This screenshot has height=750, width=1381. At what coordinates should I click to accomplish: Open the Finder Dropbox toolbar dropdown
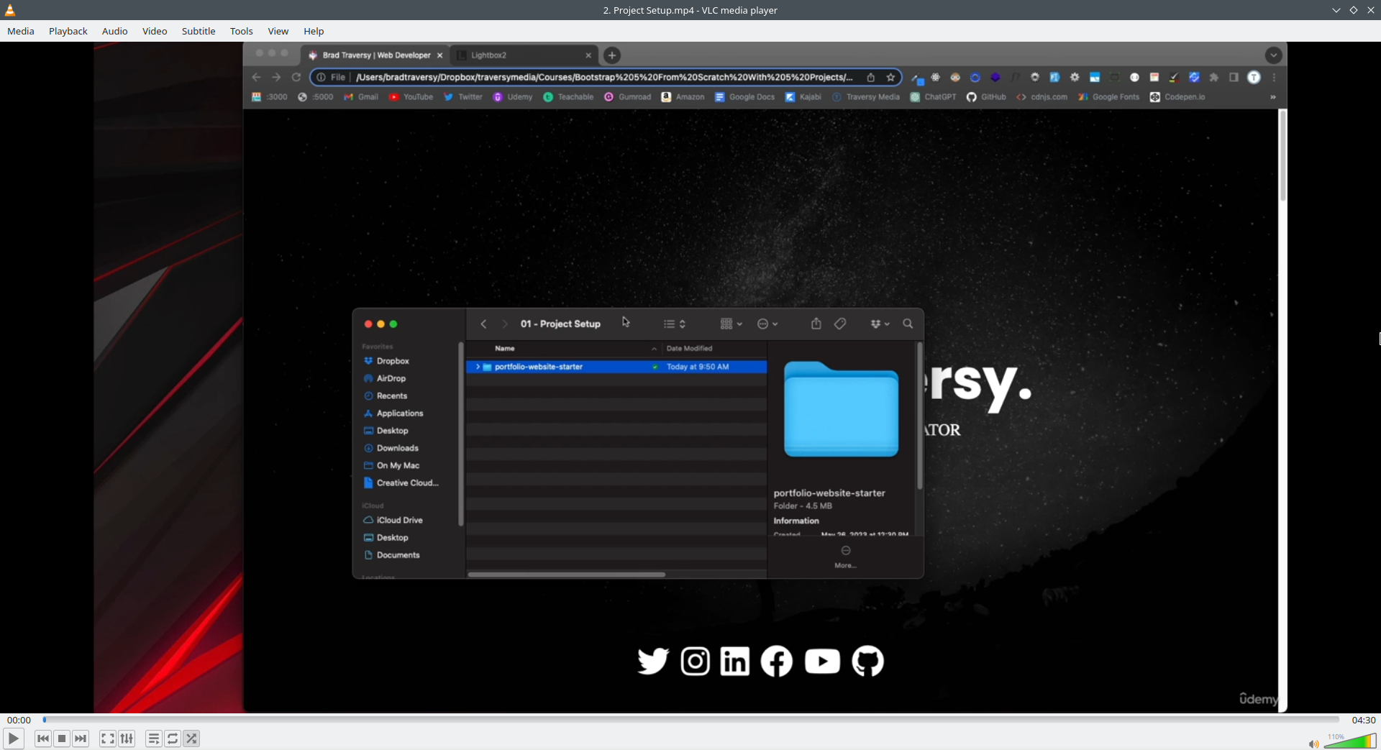click(880, 324)
